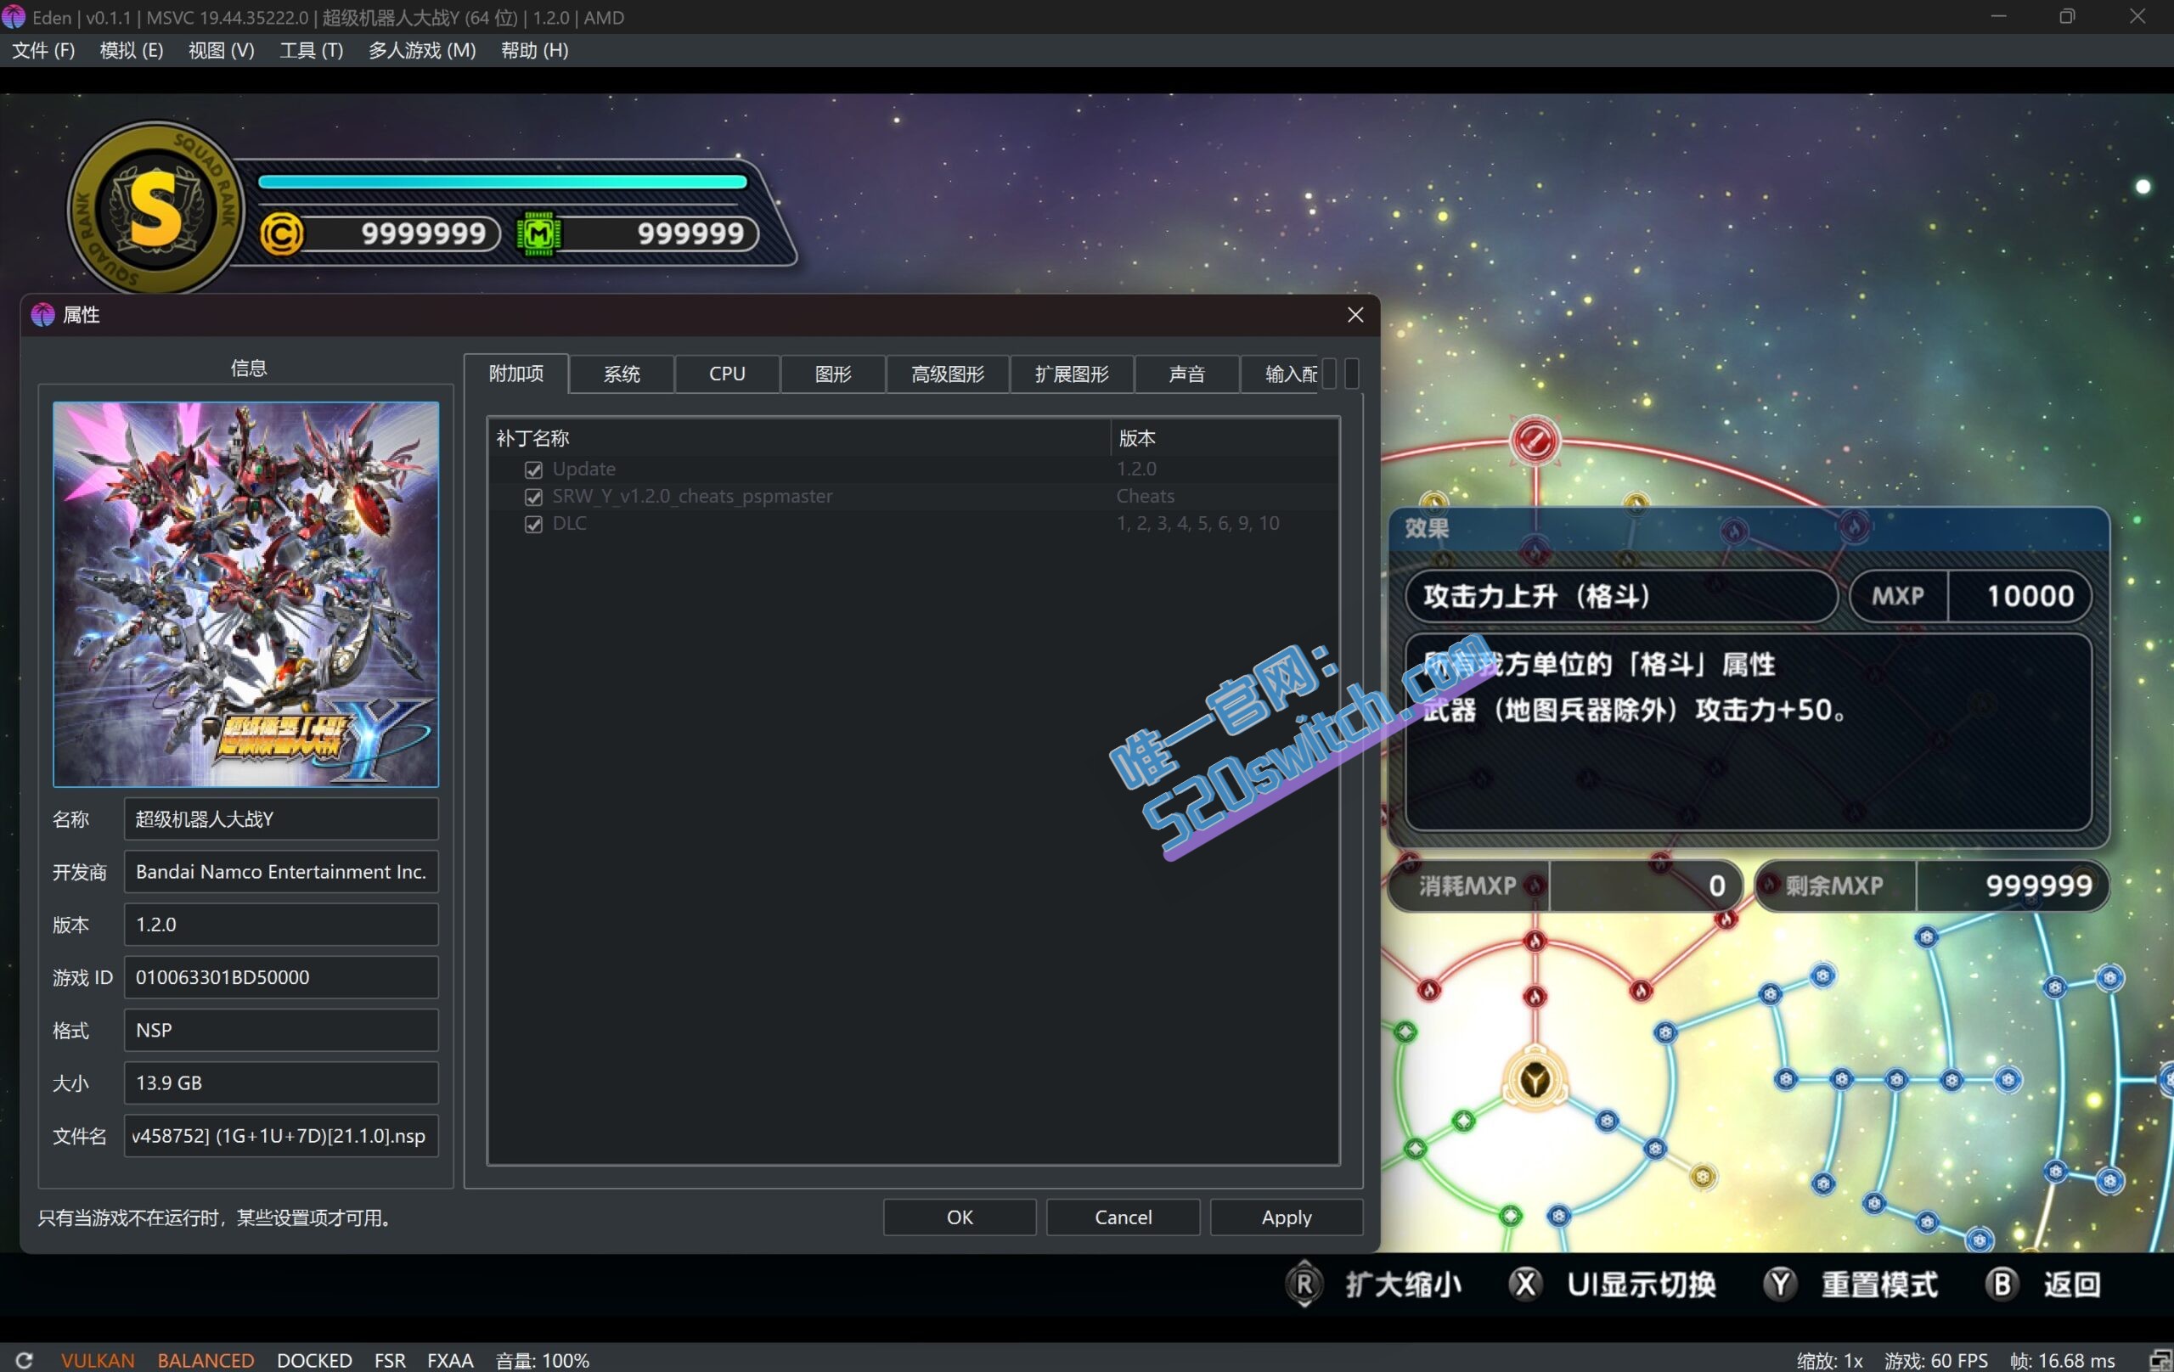Click the 重置模式 prompt label
This screenshot has height=1372, width=2174.
pyautogui.click(x=1879, y=1284)
